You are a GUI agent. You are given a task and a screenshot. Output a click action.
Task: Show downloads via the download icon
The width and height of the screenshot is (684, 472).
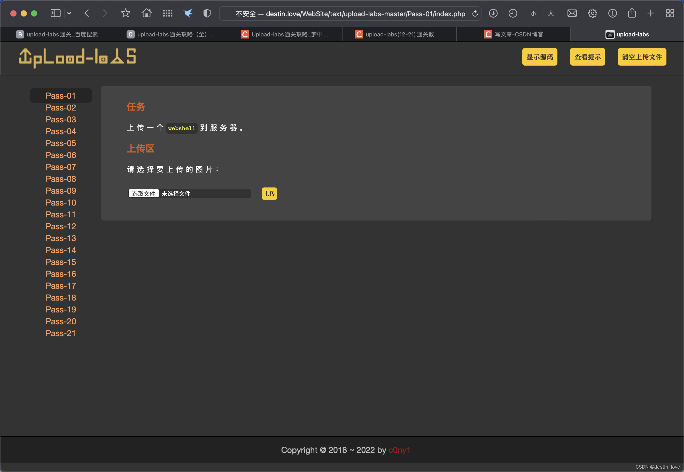click(493, 13)
